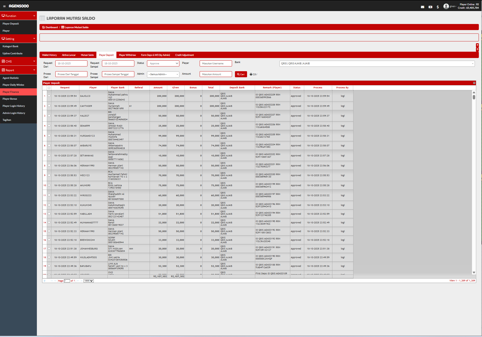The width and height of the screenshot is (482, 337).
Task: Go to first page pager icon
Action: (52, 281)
